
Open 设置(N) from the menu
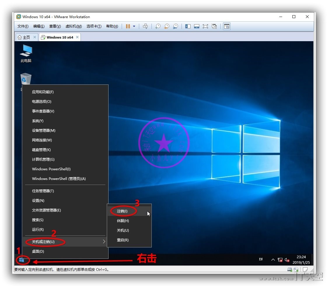pyautogui.click(x=65, y=201)
